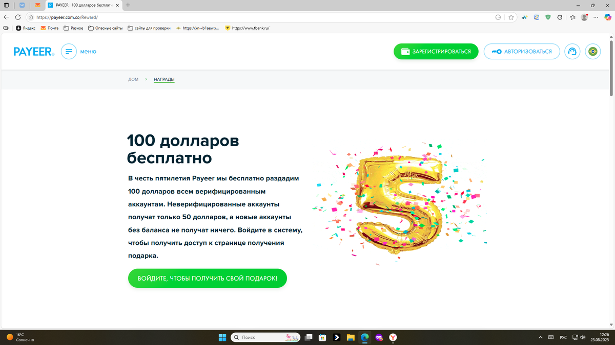This screenshot has height=345, width=615.
Task: Open the translate extension icon
Action: 537,17
